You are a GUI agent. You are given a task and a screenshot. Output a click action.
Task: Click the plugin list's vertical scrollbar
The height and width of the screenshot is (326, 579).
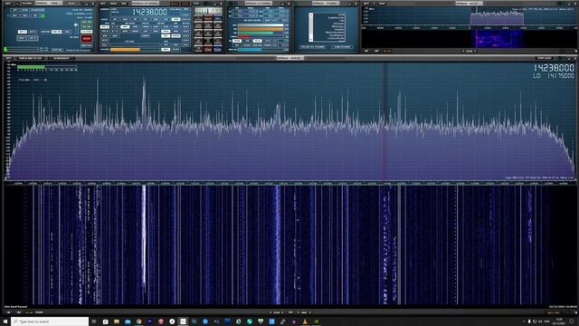point(311,28)
